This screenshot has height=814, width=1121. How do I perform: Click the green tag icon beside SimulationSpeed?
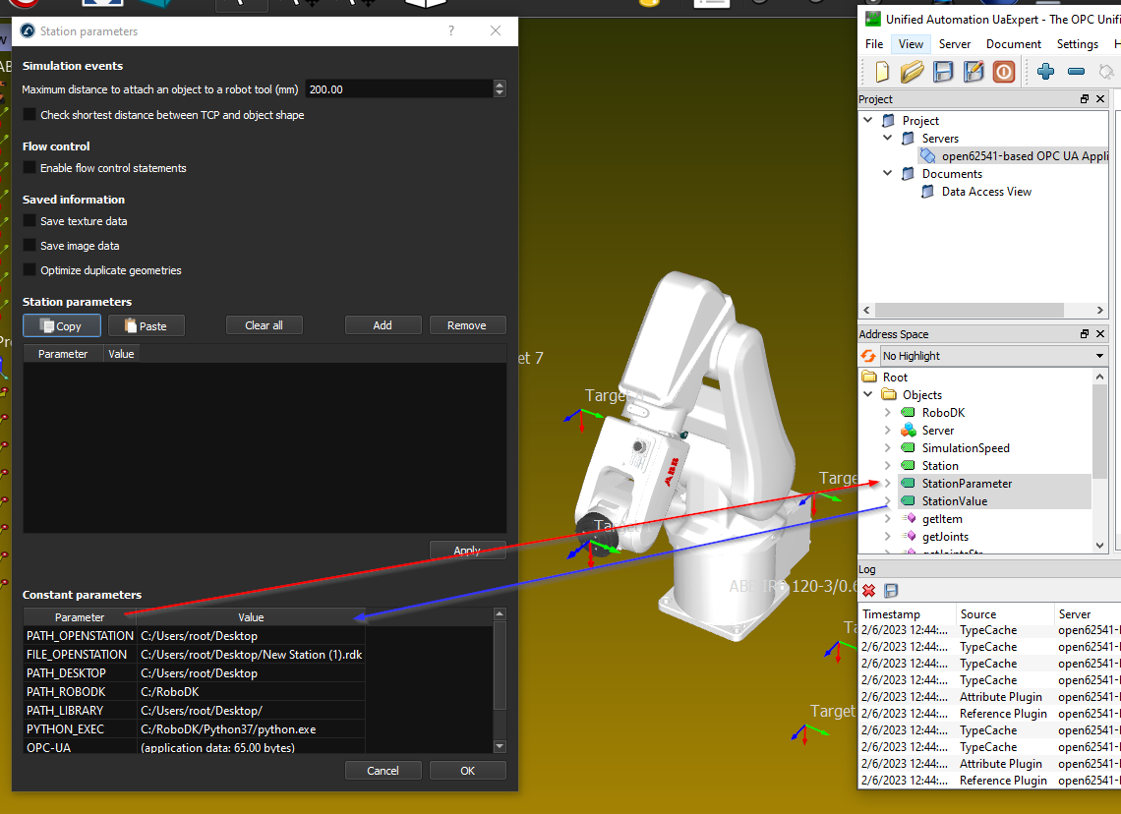click(x=908, y=447)
